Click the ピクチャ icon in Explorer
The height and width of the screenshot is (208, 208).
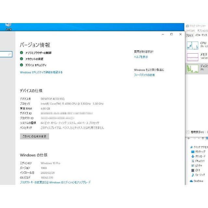tap(193, 165)
